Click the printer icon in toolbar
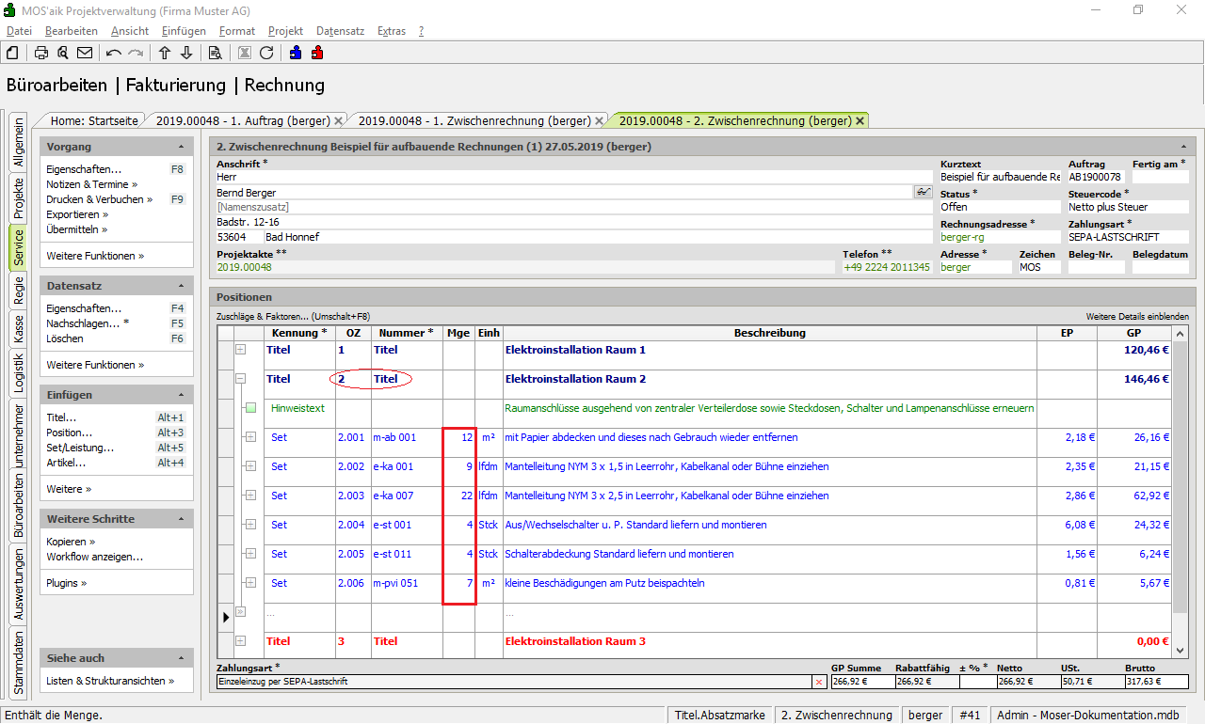1205x724 pixels. 41,53
